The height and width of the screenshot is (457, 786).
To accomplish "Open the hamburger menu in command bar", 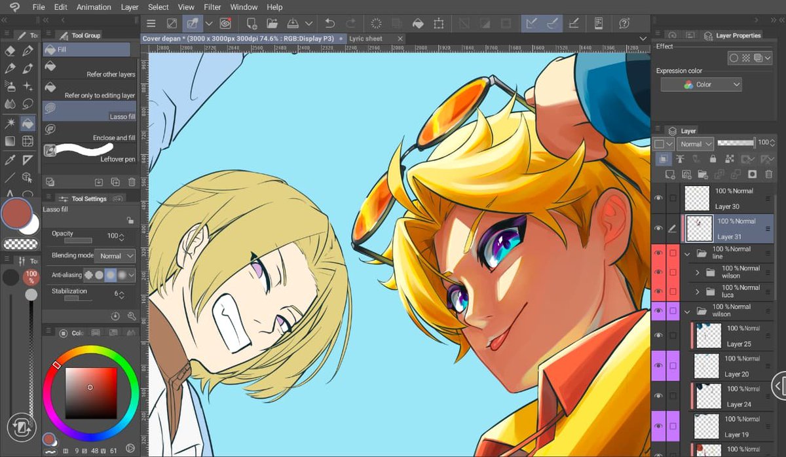I will click(x=151, y=24).
